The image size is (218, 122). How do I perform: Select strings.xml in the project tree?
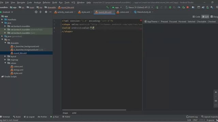click(x=18, y=70)
